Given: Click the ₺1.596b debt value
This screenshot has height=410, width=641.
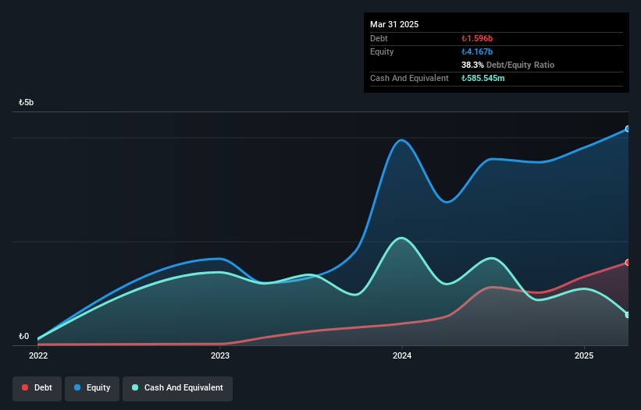Looking at the screenshot, I should coord(477,38).
